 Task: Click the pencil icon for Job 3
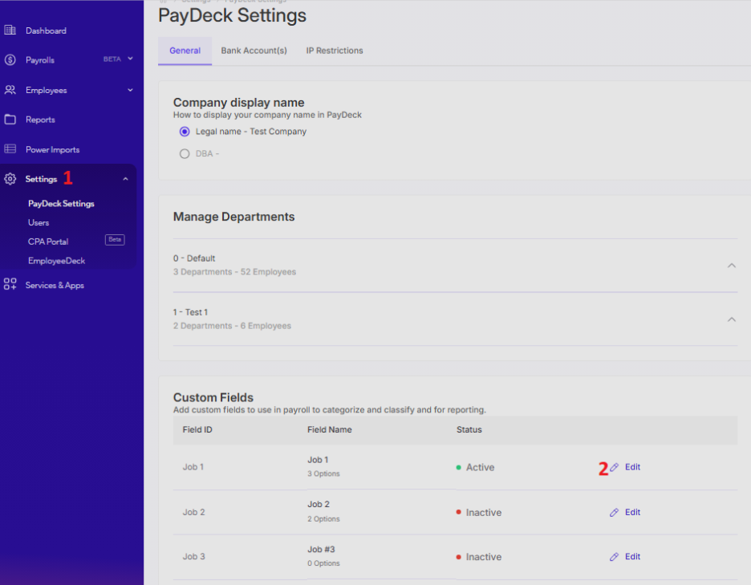click(614, 557)
